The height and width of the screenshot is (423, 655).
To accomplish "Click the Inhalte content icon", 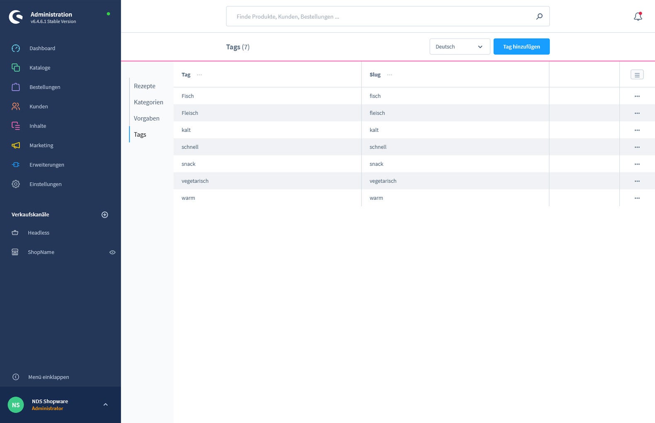I will pyautogui.click(x=16, y=126).
